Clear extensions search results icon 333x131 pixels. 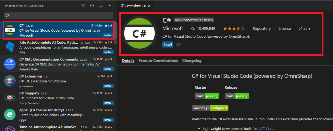tap(101, 5)
